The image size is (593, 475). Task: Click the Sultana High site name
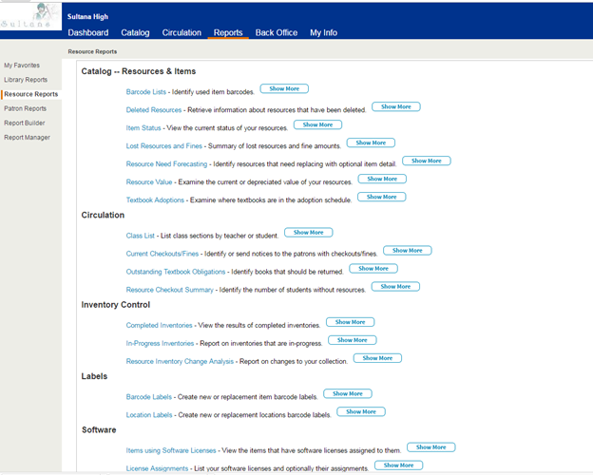(x=87, y=17)
